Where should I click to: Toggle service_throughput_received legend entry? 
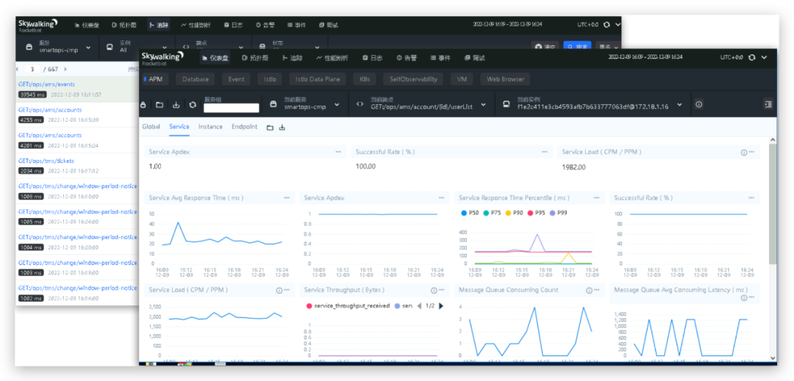(x=348, y=305)
